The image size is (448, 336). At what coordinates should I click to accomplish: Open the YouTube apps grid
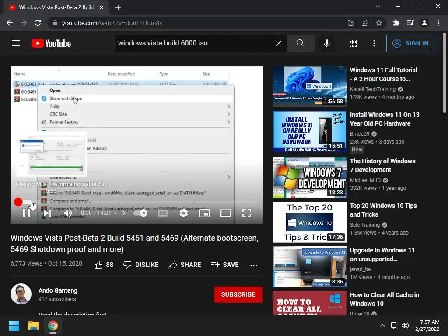click(353, 43)
